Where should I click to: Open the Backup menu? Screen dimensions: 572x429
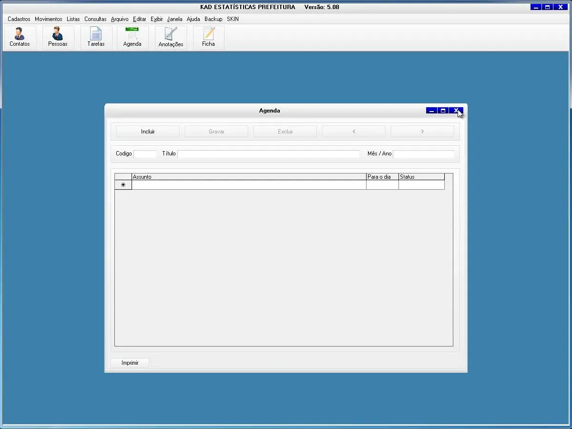point(214,19)
